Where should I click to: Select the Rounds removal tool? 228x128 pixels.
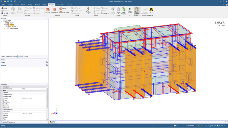(x=48, y=11)
